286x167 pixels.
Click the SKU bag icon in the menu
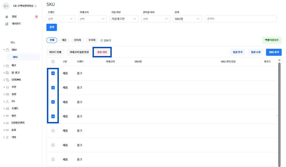[8, 50]
